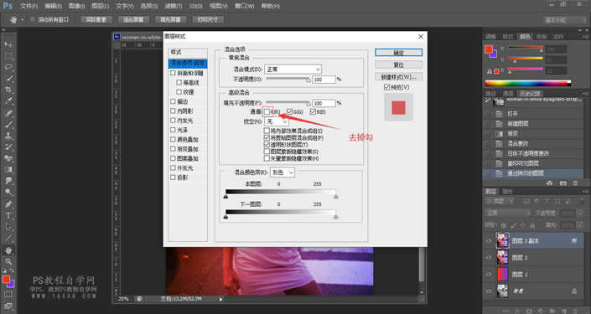Enable 斜面和浮雕 style checkbox
The image size is (591, 314).
coord(173,73)
